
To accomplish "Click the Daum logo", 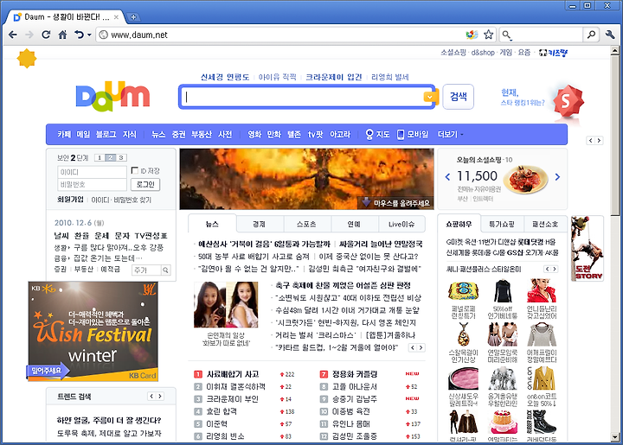I will tap(112, 97).
